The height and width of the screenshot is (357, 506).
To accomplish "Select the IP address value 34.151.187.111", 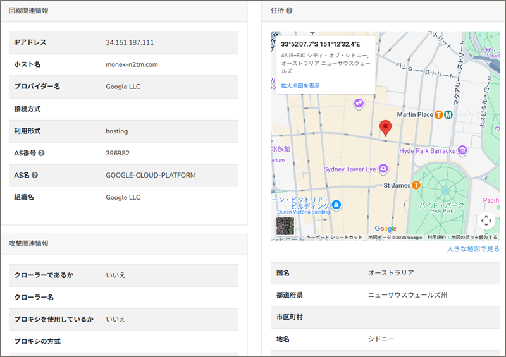I will click(130, 42).
